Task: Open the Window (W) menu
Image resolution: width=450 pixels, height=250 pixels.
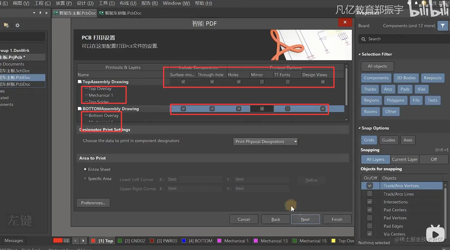Action: (176, 3)
